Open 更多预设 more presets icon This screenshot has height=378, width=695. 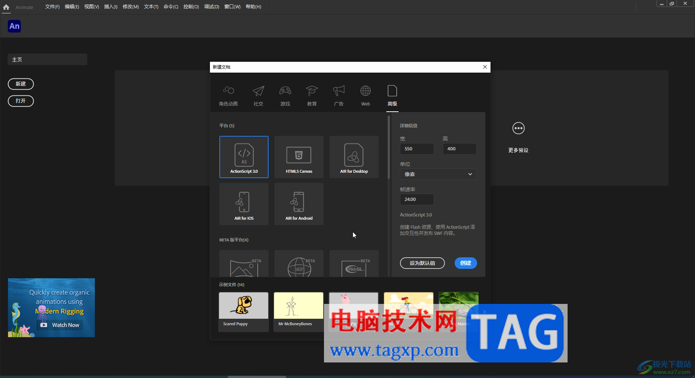point(518,128)
